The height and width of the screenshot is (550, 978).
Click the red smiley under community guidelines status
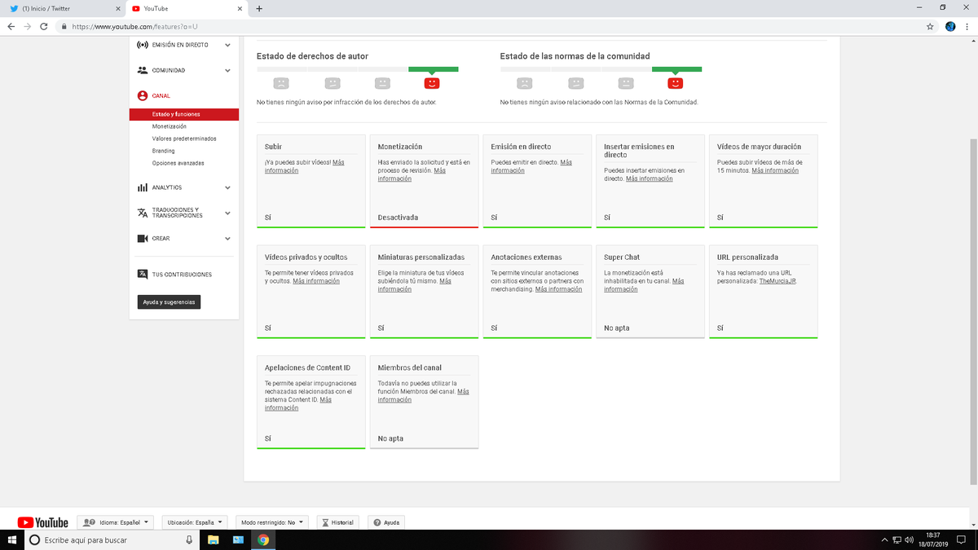click(x=675, y=83)
